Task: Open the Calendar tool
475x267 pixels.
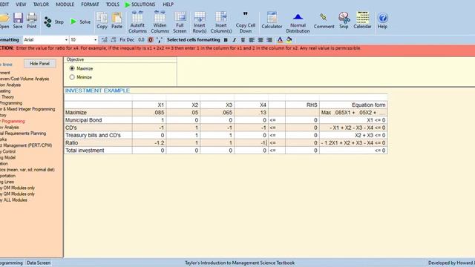Action: click(x=362, y=21)
